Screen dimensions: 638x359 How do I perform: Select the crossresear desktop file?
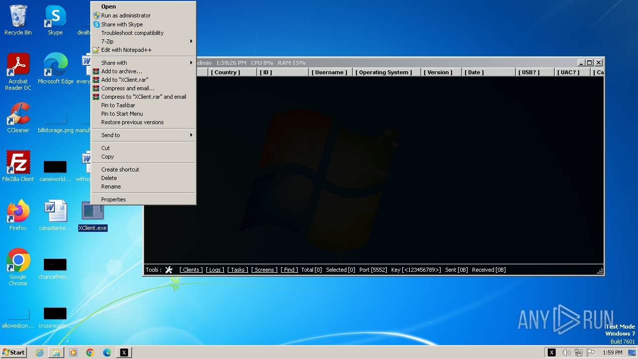55,318
